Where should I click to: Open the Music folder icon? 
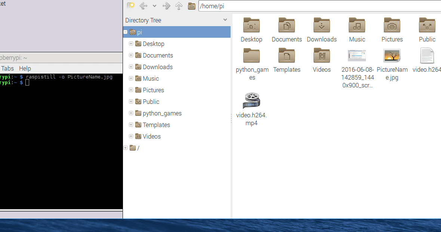pos(357,25)
